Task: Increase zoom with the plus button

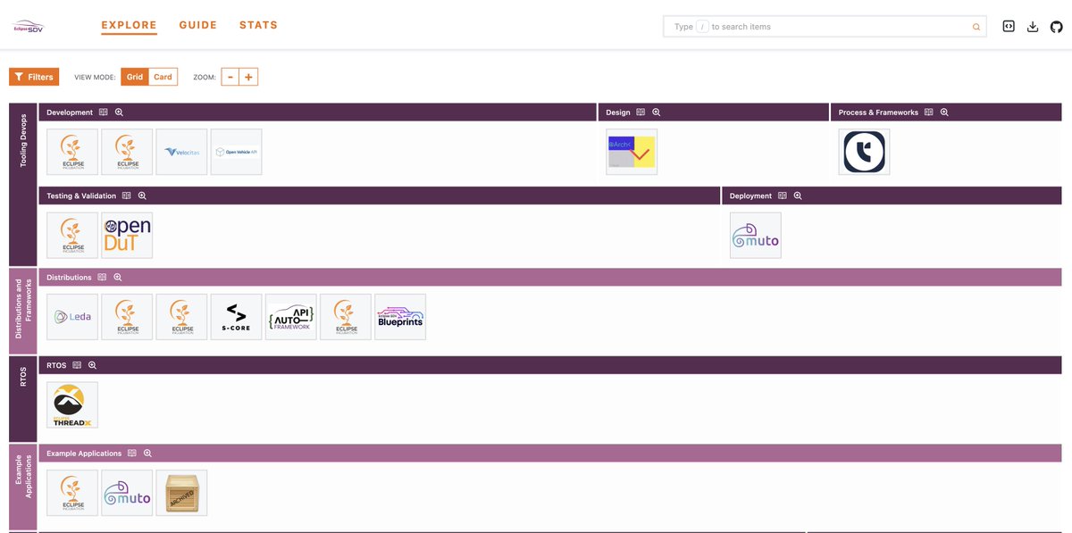Action: [x=248, y=77]
